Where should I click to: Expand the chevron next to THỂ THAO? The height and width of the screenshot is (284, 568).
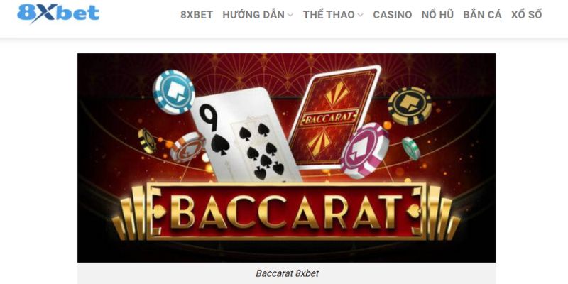pos(360,15)
